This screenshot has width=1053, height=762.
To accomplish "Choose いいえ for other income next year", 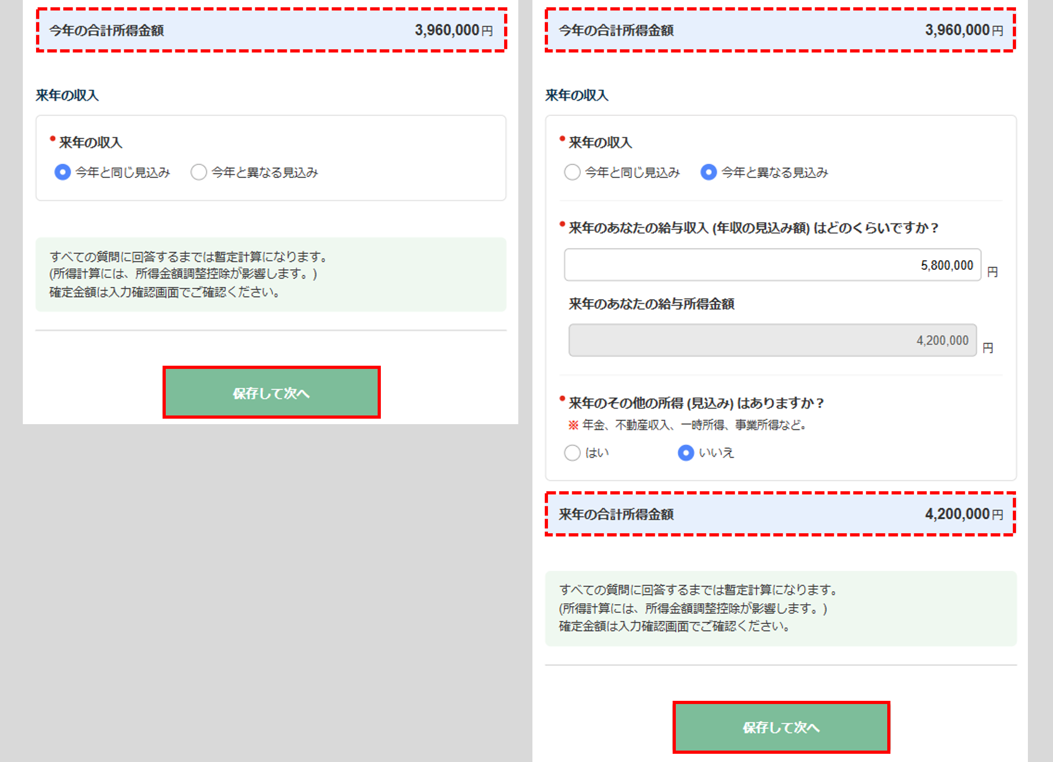I will 686,453.
